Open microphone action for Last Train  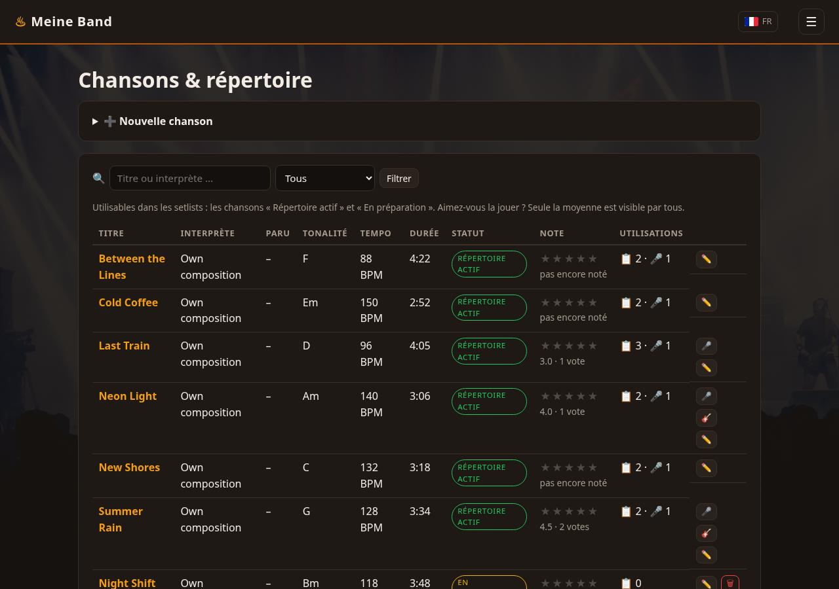706,346
